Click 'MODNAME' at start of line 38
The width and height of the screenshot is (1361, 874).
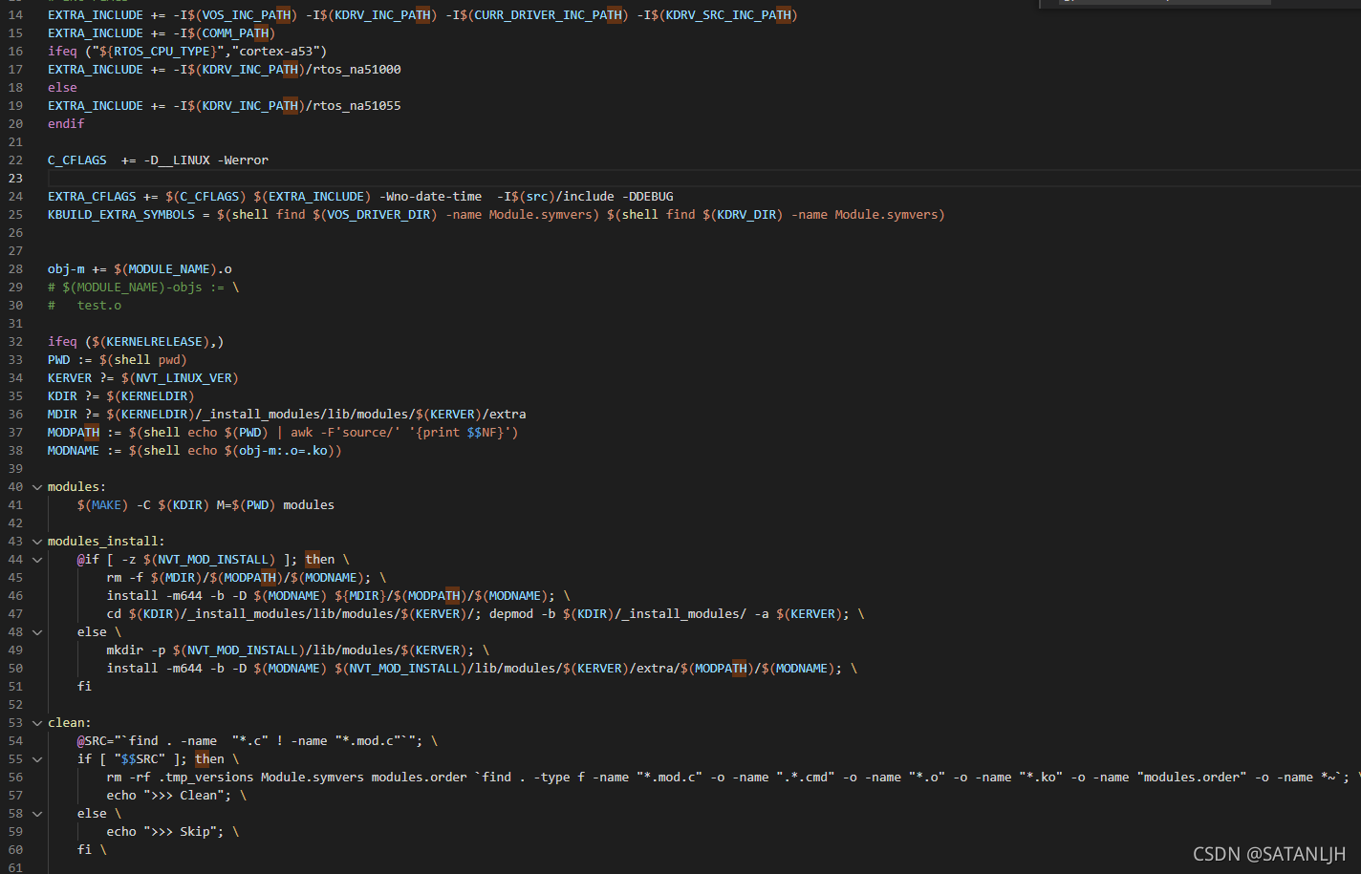coord(74,451)
